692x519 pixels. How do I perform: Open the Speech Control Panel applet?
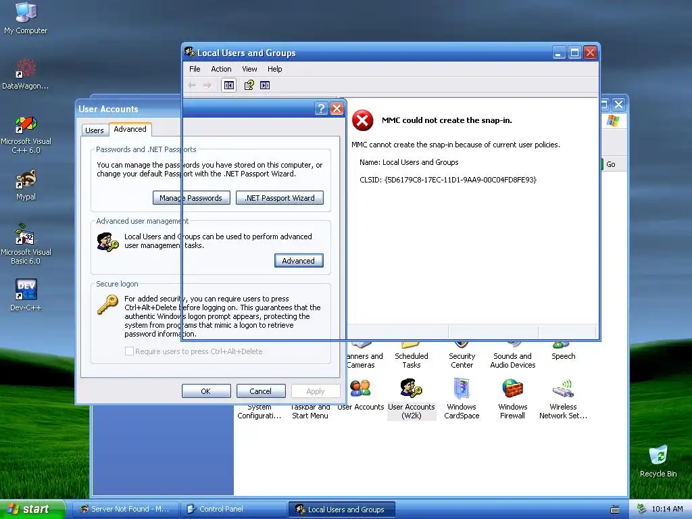click(x=563, y=351)
